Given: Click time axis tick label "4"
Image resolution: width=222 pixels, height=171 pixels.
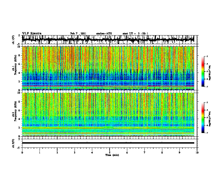Looking at the screenshot, I should (92, 153).
